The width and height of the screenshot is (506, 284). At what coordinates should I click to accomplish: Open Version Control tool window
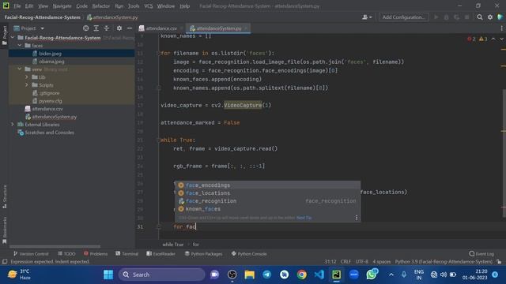click(x=31, y=254)
